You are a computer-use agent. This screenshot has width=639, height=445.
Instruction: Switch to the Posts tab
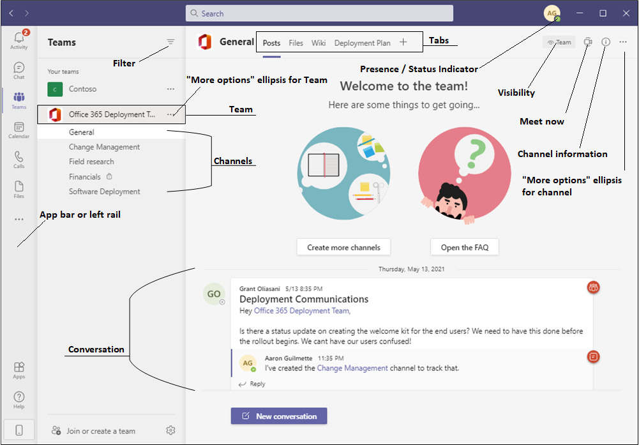click(x=271, y=43)
